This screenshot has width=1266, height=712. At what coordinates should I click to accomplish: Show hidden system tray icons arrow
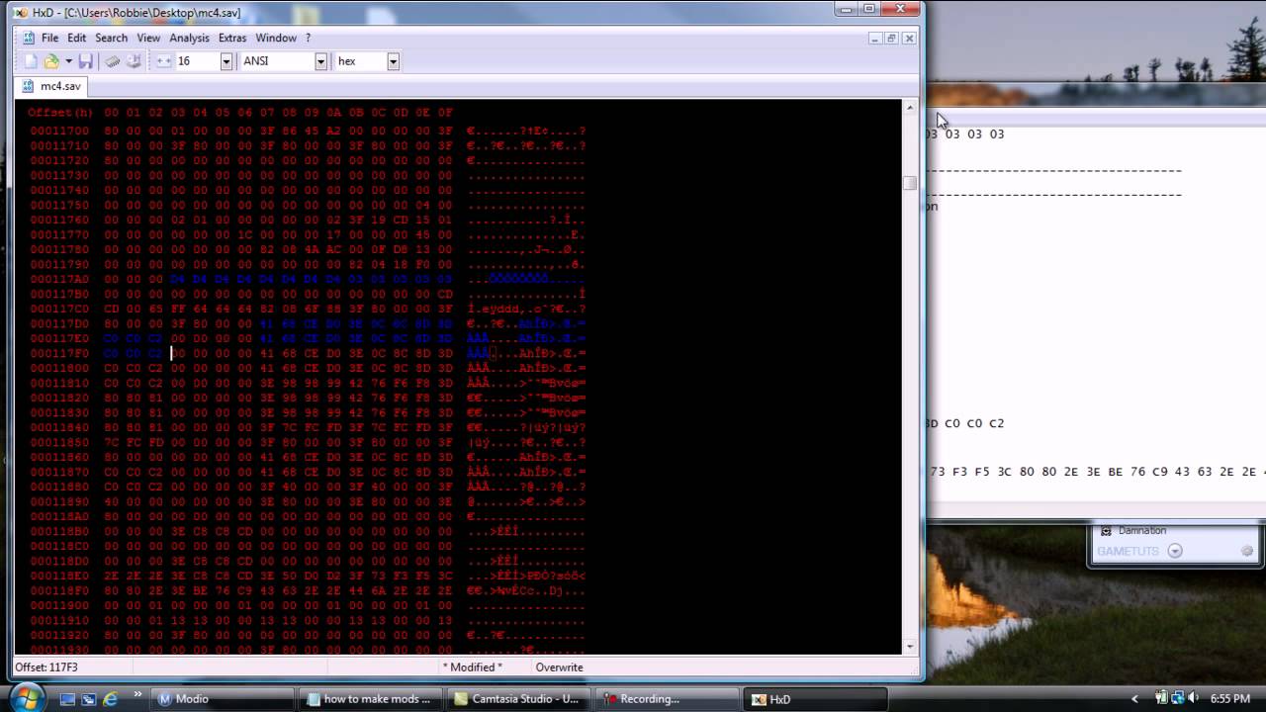1134,699
